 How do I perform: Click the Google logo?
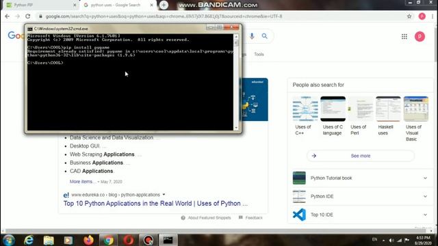pyautogui.click(x=16, y=36)
